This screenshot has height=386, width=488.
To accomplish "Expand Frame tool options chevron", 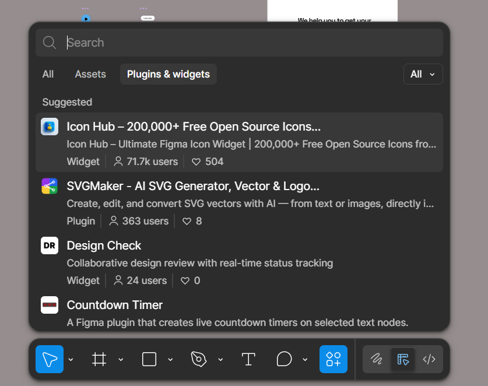I will [x=121, y=360].
